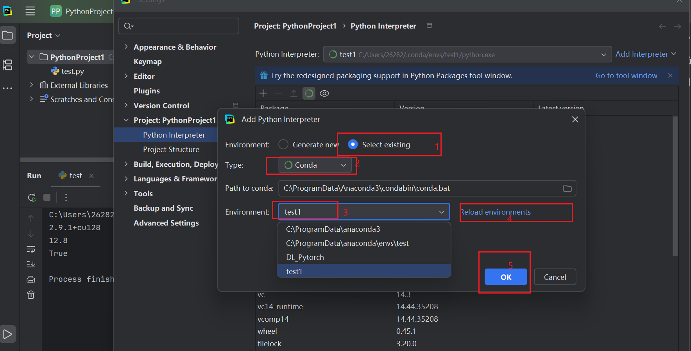The width and height of the screenshot is (691, 351).
Task: Click Go to tool window link
Action: pyautogui.click(x=626, y=75)
